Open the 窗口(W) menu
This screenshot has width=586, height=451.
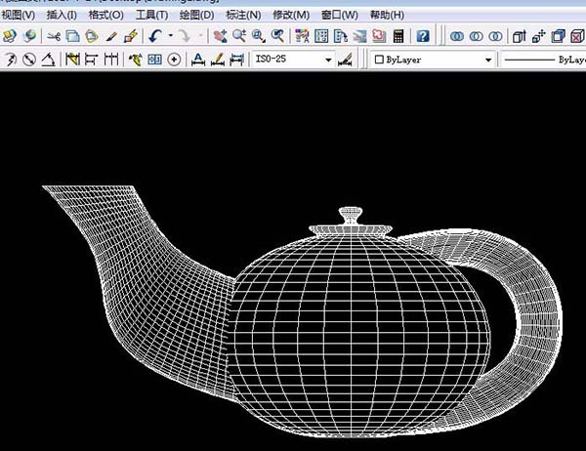[339, 15]
